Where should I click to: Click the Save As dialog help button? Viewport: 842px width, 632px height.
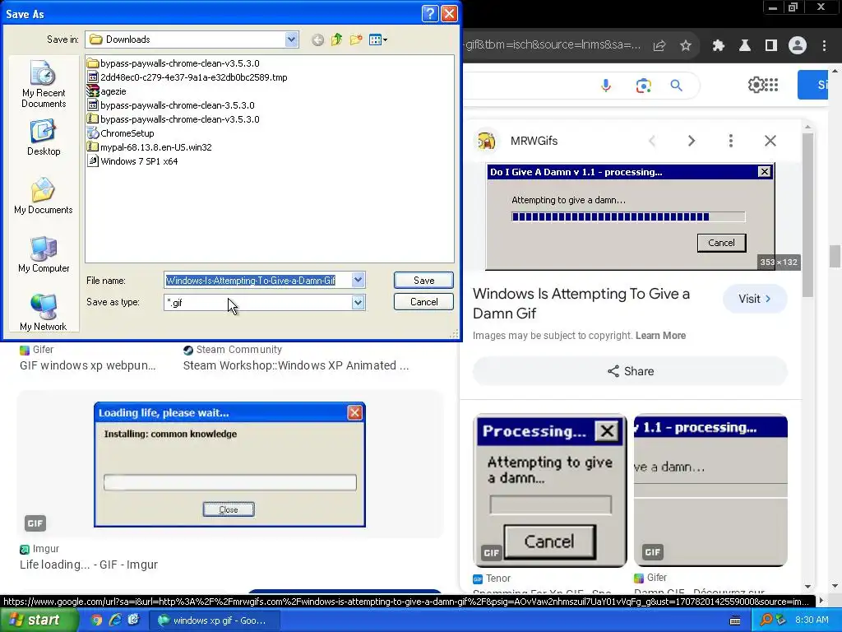tap(430, 13)
